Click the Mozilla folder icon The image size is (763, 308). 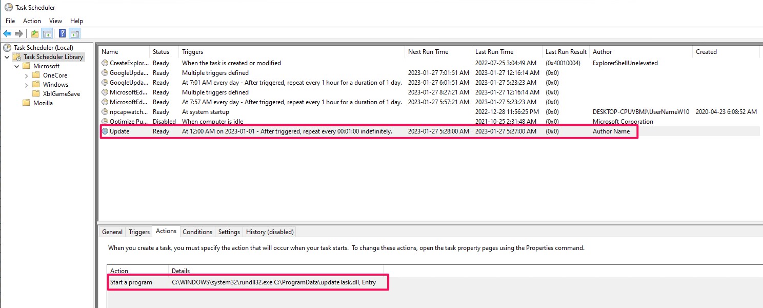[x=26, y=103]
